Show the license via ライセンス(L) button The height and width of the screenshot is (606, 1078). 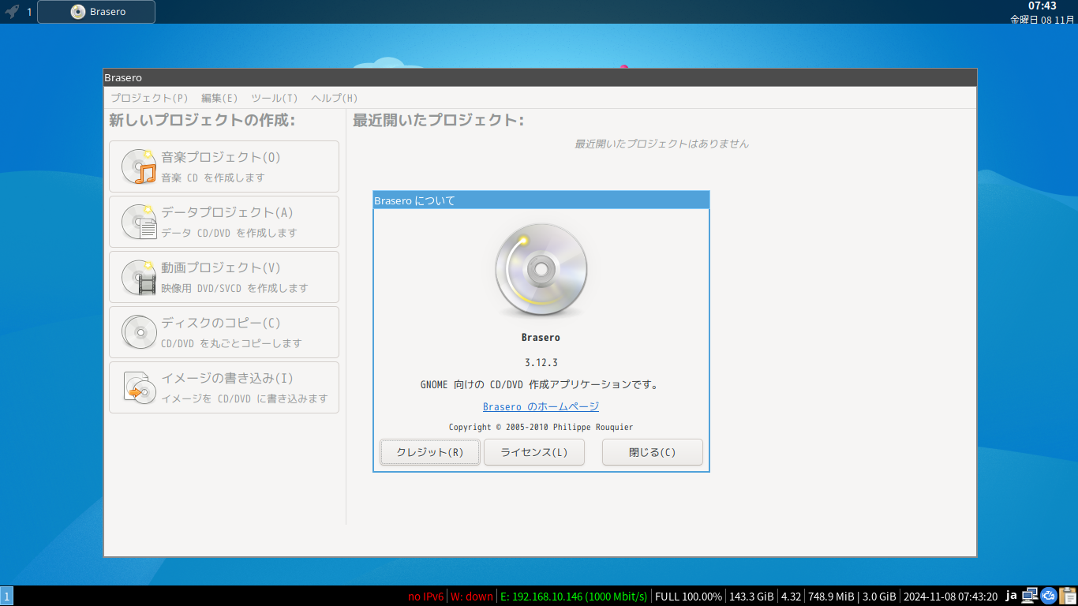pos(534,452)
